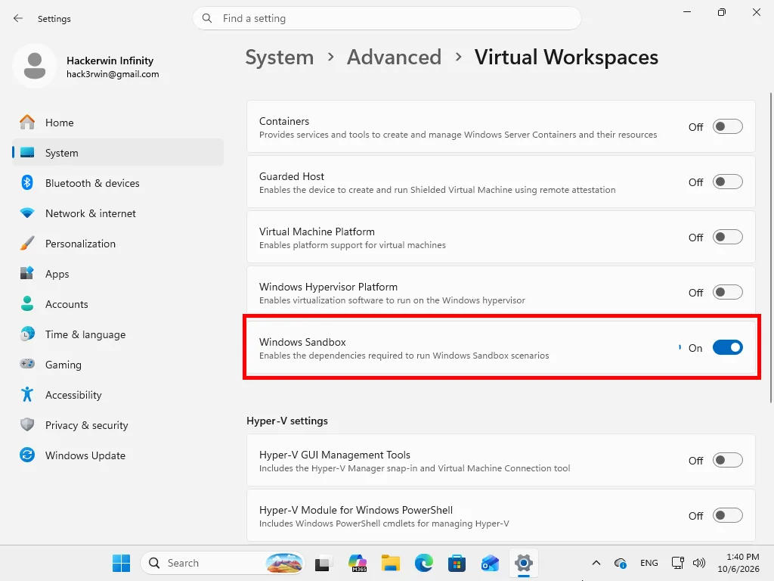Click the Accessibility figure icon

pyautogui.click(x=27, y=394)
